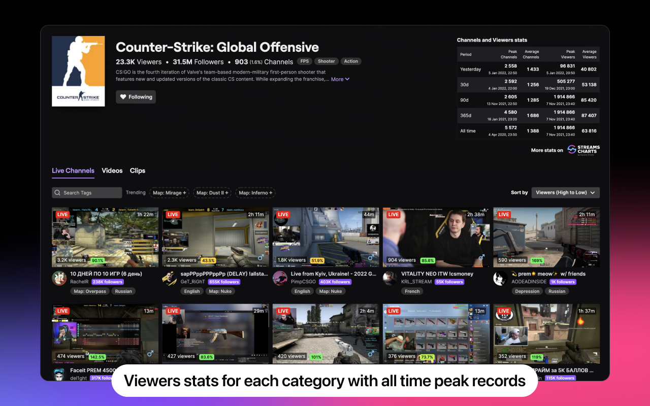Image resolution: width=650 pixels, height=406 pixels.
Task: Toggle the Following state for CS:GO
Action: pyautogui.click(x=136, y=96)
